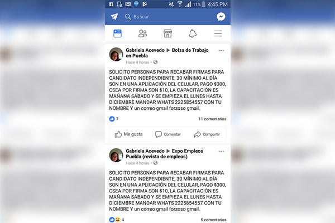Open Expo Empleos Puebla group link
The image size is (335, 223).
(164, 154)
